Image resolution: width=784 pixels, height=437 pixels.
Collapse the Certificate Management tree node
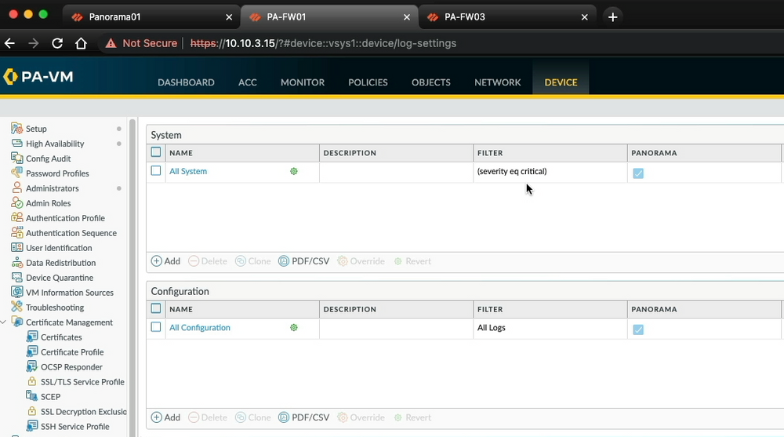(x=4, y=322)
